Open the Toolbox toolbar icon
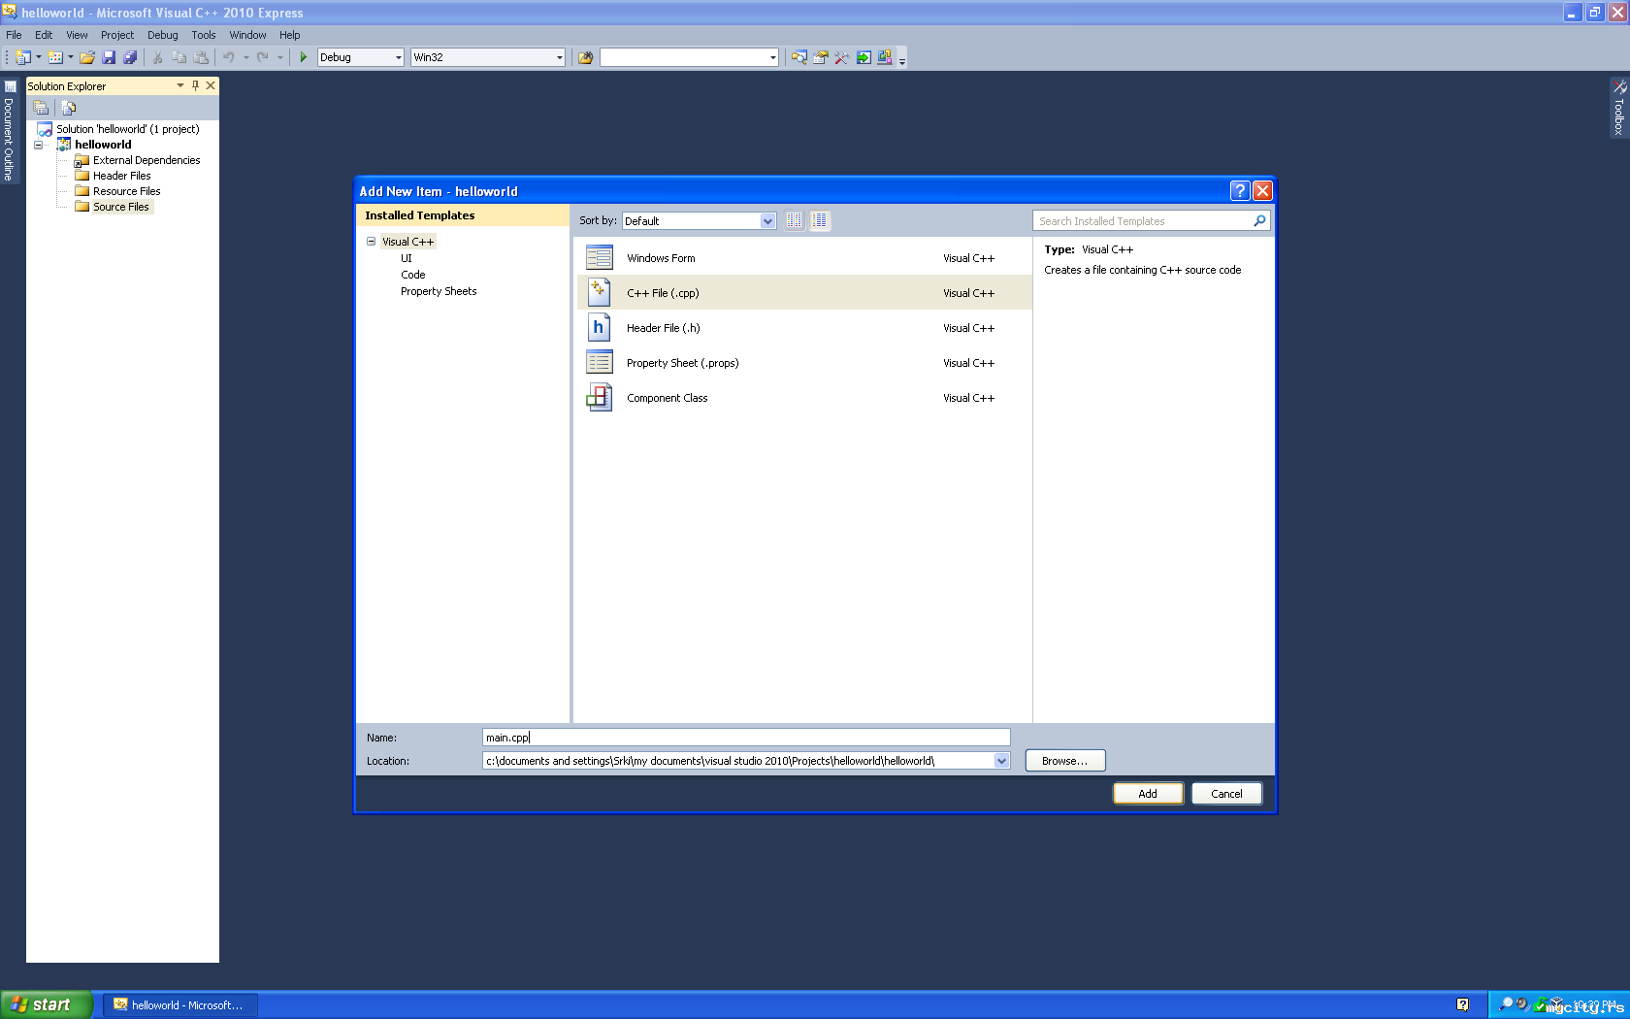Screen dimensions: 1630x1019 coord(841,57)
